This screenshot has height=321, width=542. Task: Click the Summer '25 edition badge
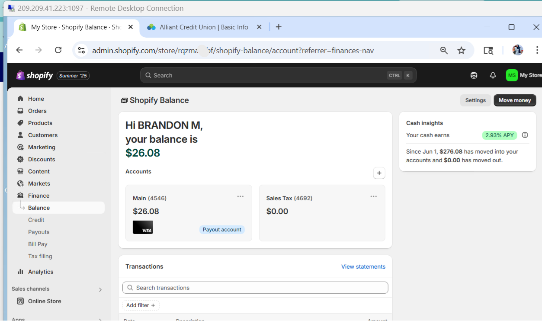click(73, 76)
